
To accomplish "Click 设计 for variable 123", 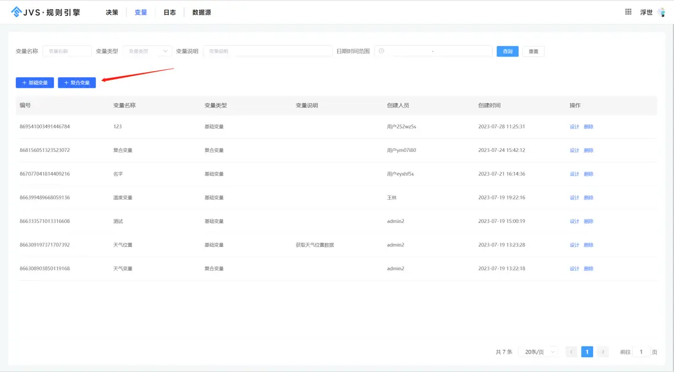I will (x=575, y=127).
